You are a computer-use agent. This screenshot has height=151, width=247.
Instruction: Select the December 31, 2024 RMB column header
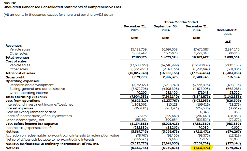click(x=196, y=28)
